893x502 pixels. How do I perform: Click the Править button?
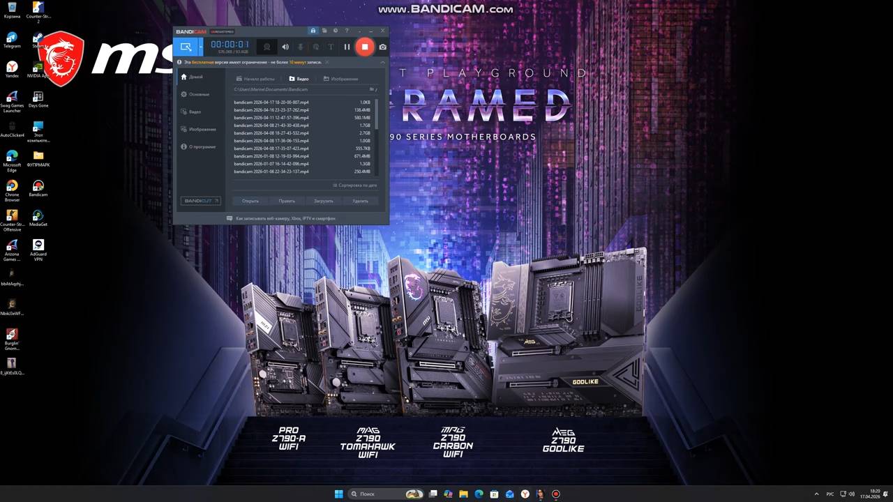287,201
